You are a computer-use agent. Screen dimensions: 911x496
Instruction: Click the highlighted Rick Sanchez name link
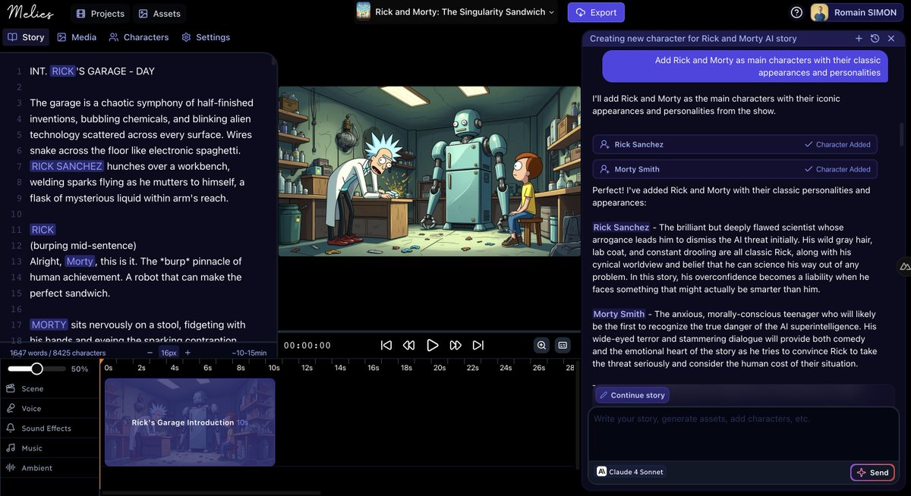point(621,228)
